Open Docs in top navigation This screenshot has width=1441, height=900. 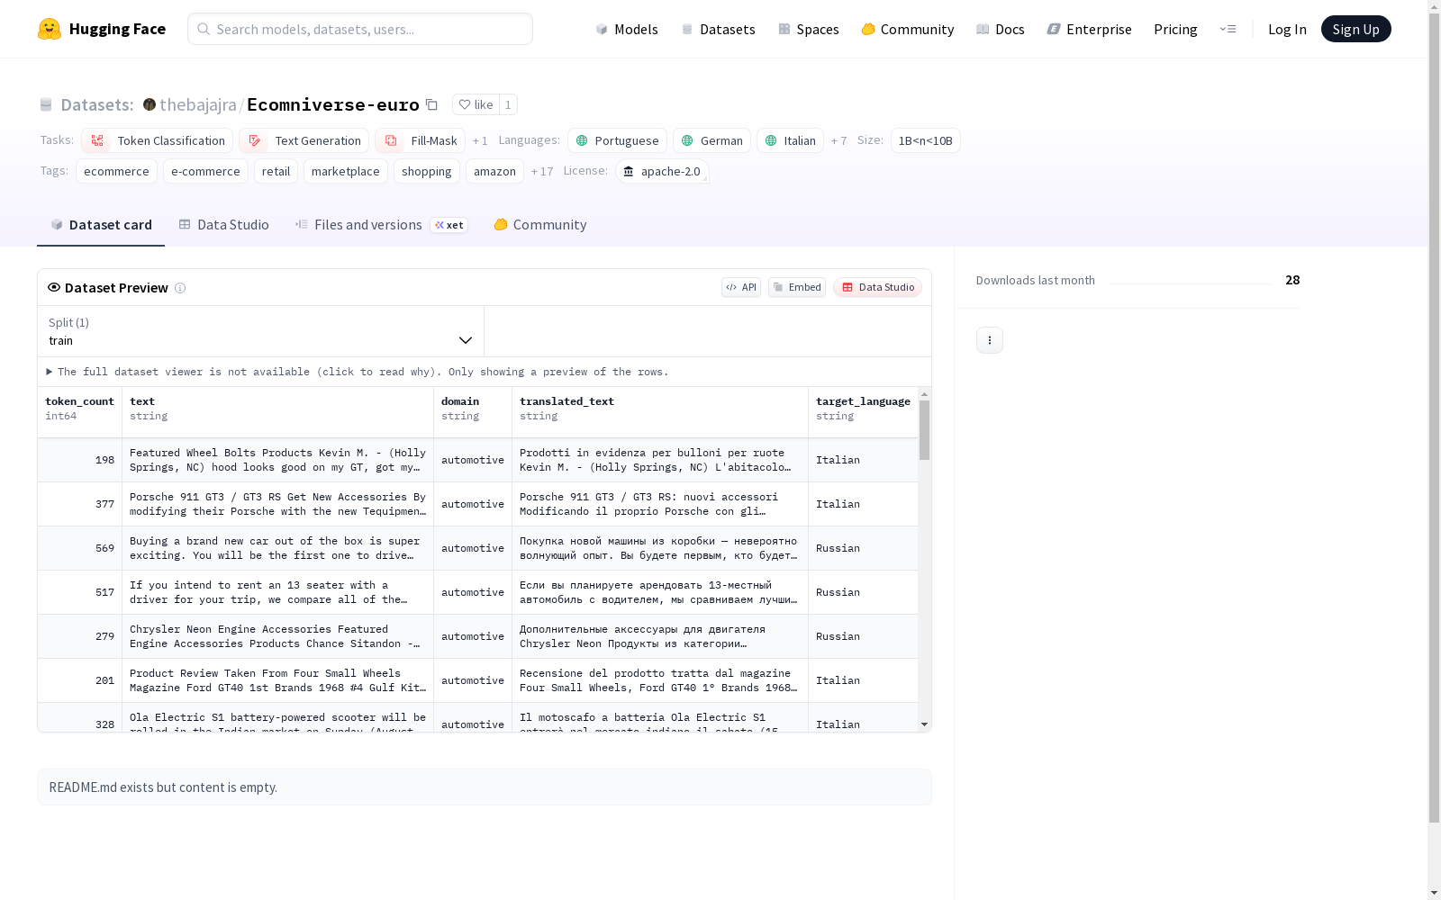tap(1001, 29)
